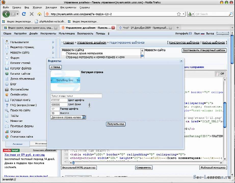
Task: Go back with the Firefox back arrow
Action: click(6, 14)
